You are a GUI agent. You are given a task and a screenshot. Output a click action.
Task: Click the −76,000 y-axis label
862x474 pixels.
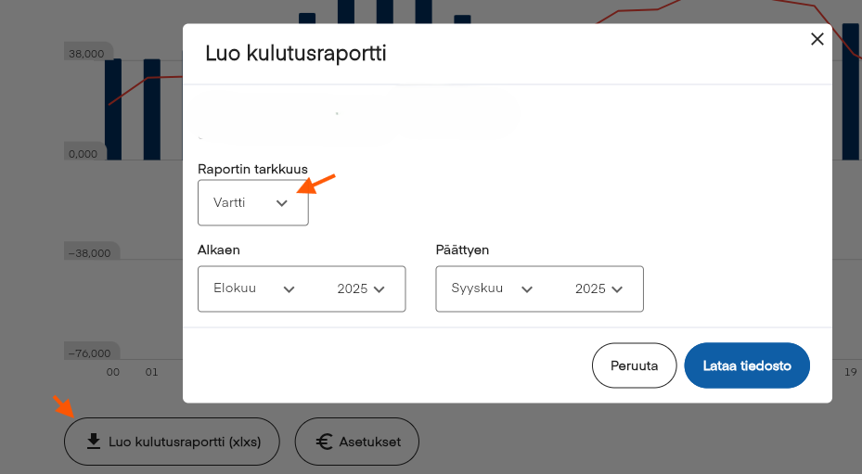pos(88,352)
